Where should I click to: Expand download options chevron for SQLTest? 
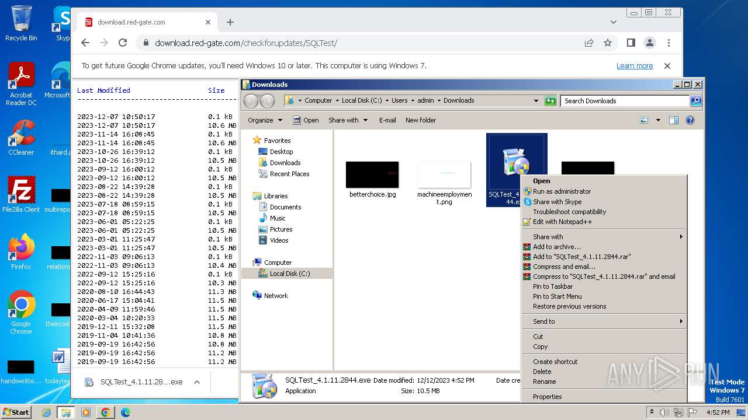(197, 382)
